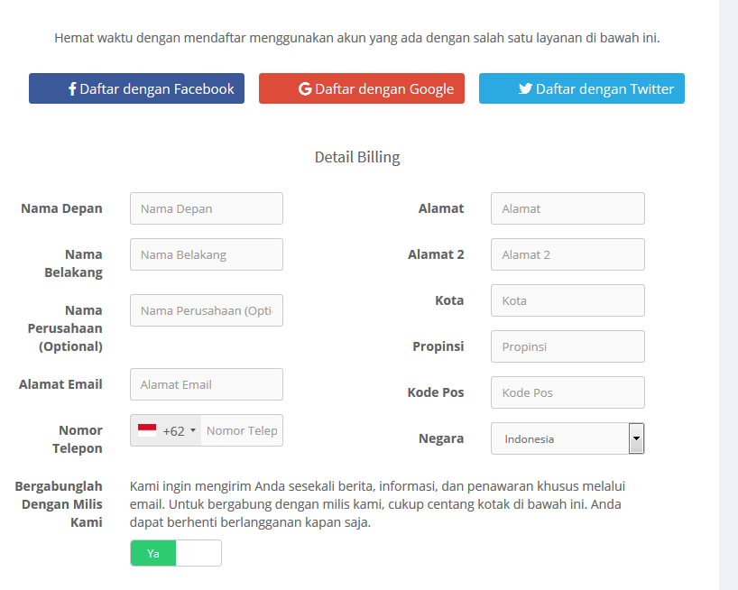This screenshot has height=590, width=738.
Task: Toggle the mailing list Ya switch
Action: coord(176,553)
